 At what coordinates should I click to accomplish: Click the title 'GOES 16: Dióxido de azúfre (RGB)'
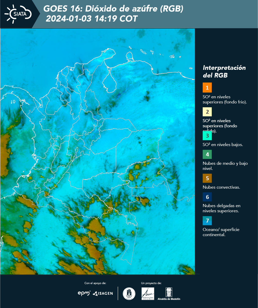click(x=113, y=9)
